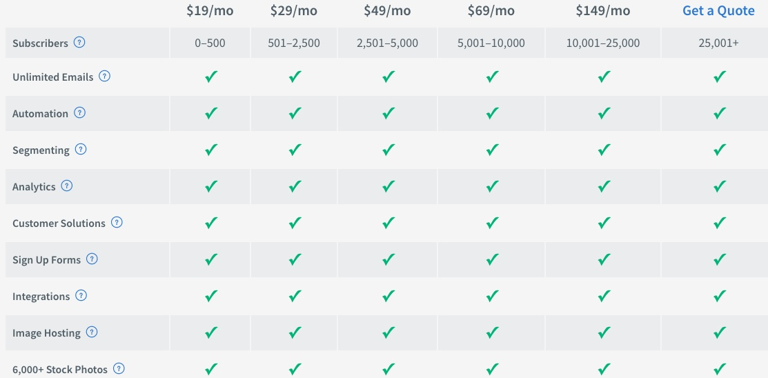Select the $29/mo plan heading
Screen dimensions: 768x378
[294, 11]
